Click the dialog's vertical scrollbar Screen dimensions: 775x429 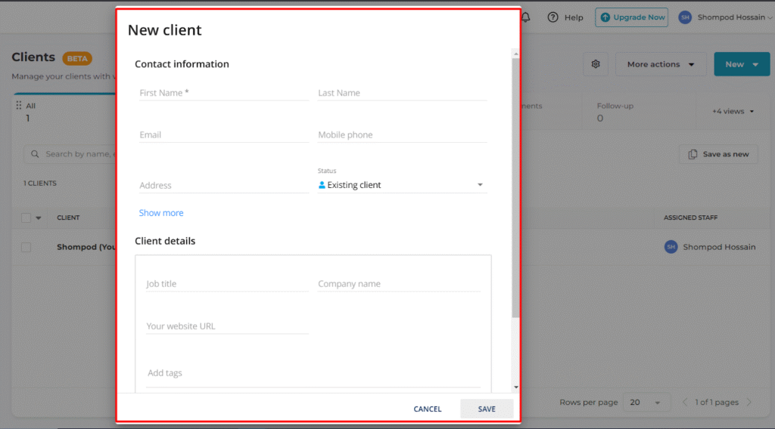point(516,189)
